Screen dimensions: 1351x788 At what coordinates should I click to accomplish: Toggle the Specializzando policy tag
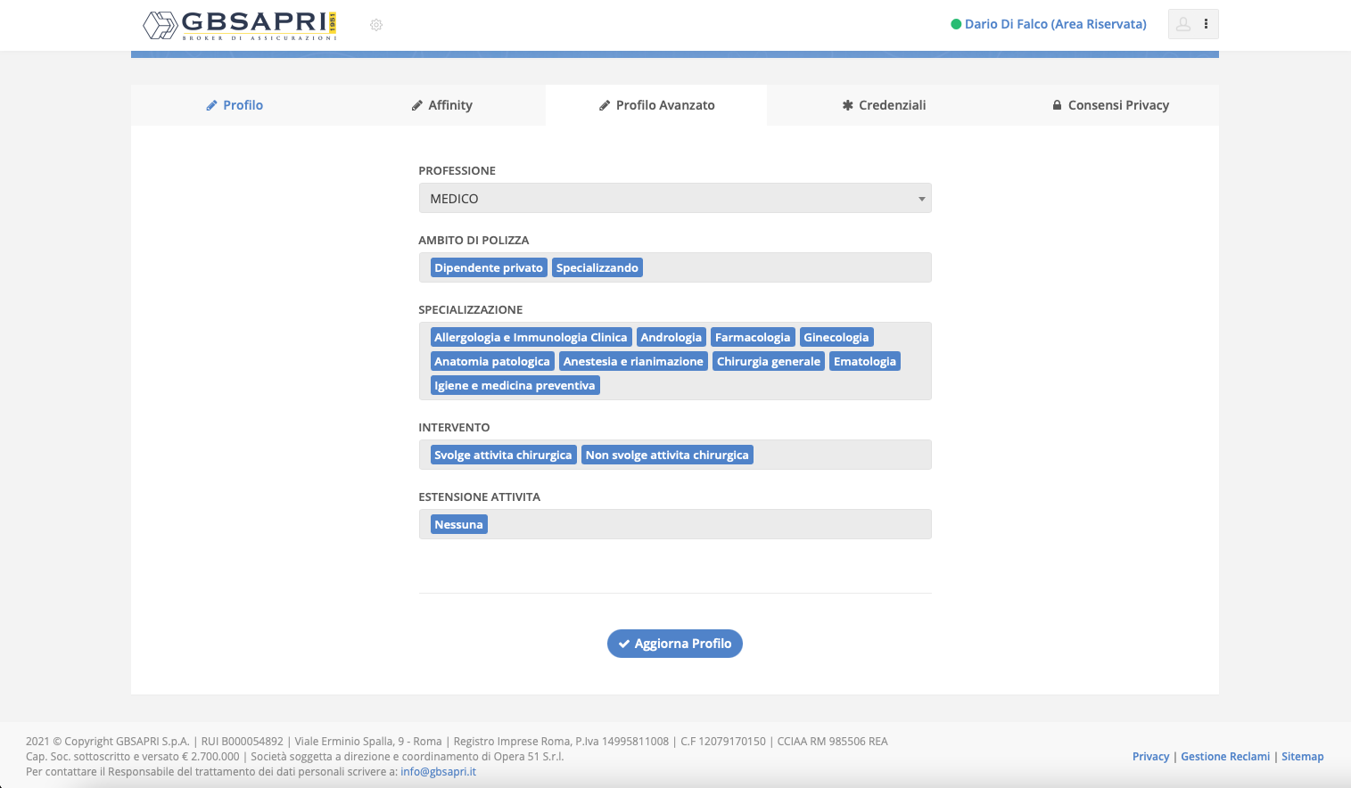[597, 267]
